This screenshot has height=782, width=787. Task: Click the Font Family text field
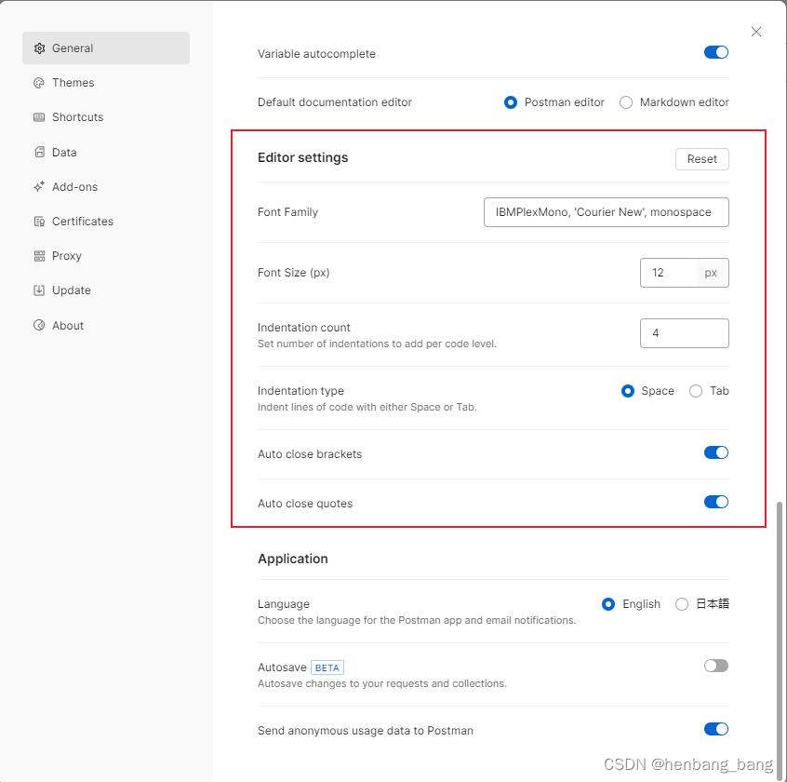[x=606, y=212]
